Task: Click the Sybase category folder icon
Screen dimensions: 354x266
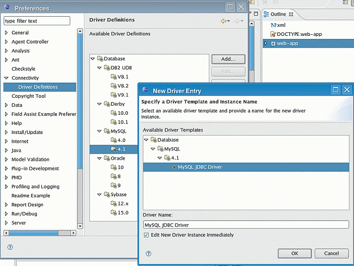Action: click(107, 195)
